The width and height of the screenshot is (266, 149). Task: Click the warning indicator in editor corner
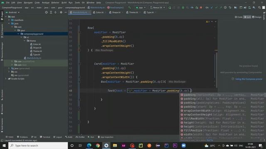pyautogui.click(x=208, y=22)
